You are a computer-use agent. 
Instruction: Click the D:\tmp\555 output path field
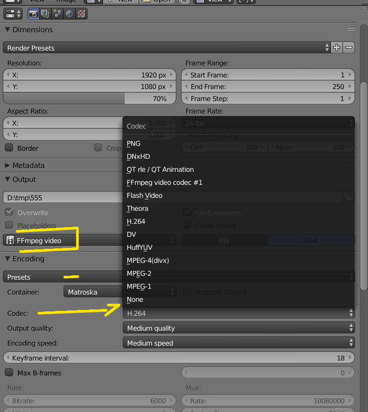click(63, 197)
